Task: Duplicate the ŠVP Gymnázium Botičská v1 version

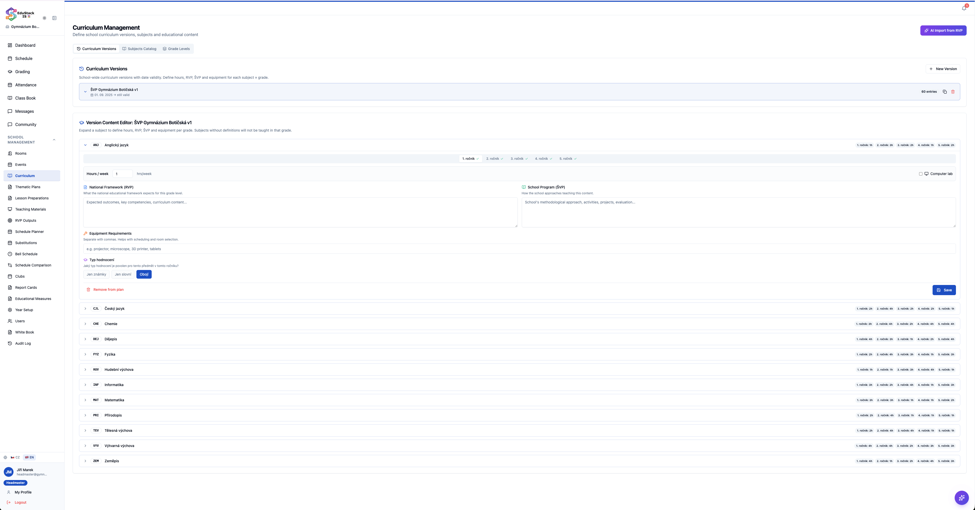Action: click(945, 91)
